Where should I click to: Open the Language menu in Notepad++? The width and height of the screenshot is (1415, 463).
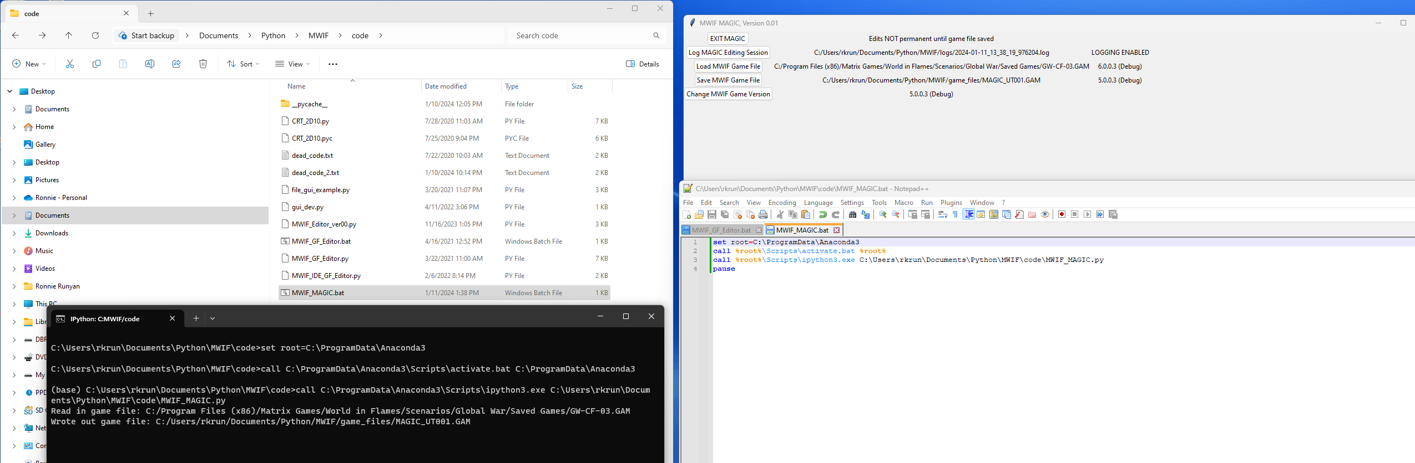pos(818,203)
